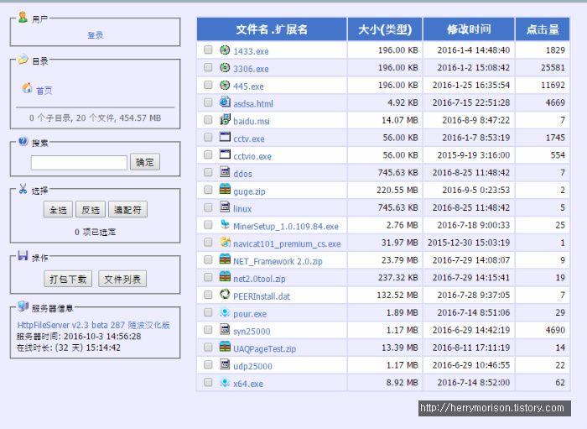
Task: Click the file icon beside syn25000
Action: click(225, 329)
